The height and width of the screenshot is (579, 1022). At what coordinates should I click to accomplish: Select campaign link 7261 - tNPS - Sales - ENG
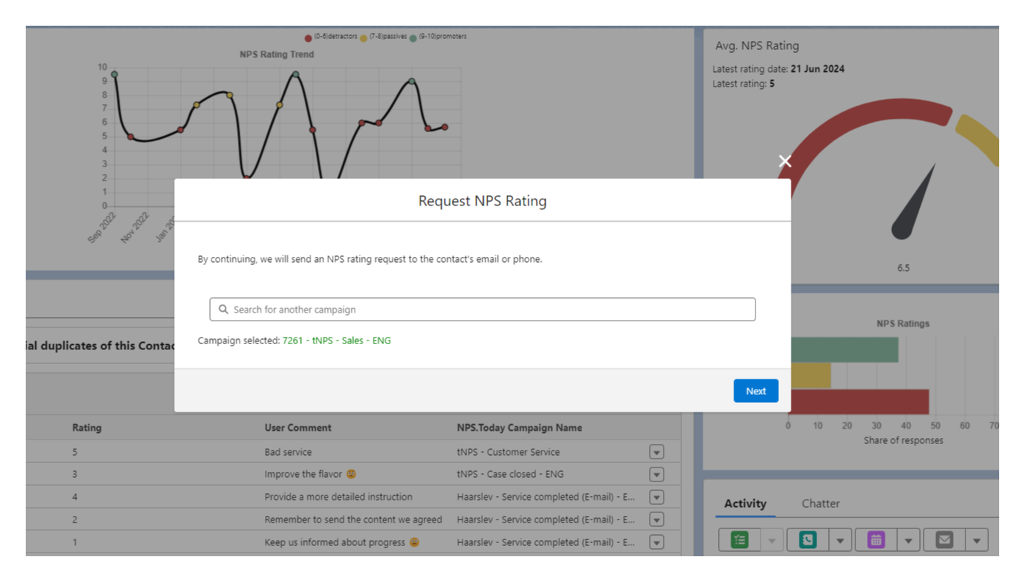click(336, 341)
